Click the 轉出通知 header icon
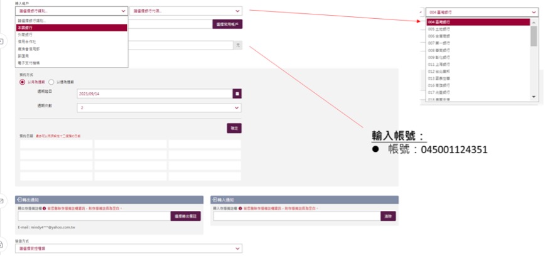The width and height of the screenshot is (545, 256). point(19,200)
